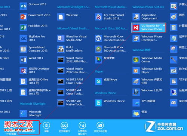187x136 pixels.
Task: Click Microsoft Silverlight 4 S... group header
Action: [x=74, y=7]
